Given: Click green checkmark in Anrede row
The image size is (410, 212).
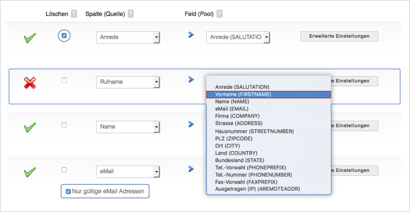Looking at the screenshot, I should coord(30,38).
